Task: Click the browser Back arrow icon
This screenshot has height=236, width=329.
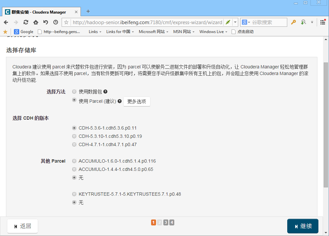Action: tap(6, 22)
